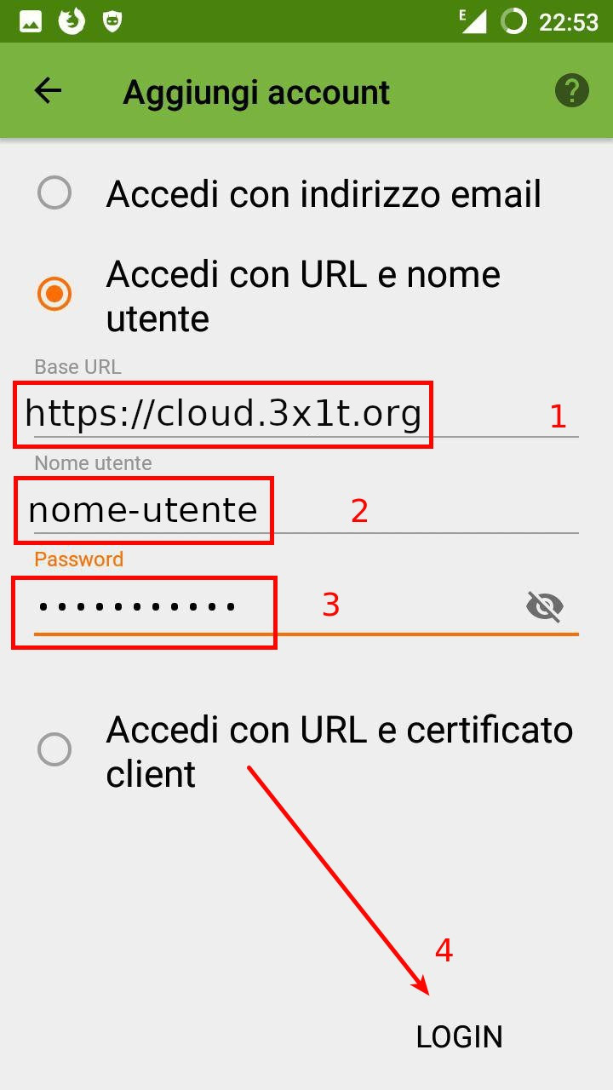This screenshot has height=1090, width=613.
Task: Toggle password visibility eye icon
Action: 545,606
